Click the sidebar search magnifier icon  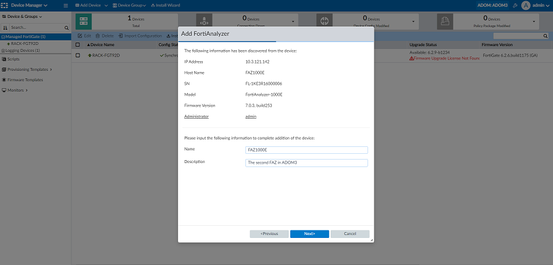tap(67, 27)
